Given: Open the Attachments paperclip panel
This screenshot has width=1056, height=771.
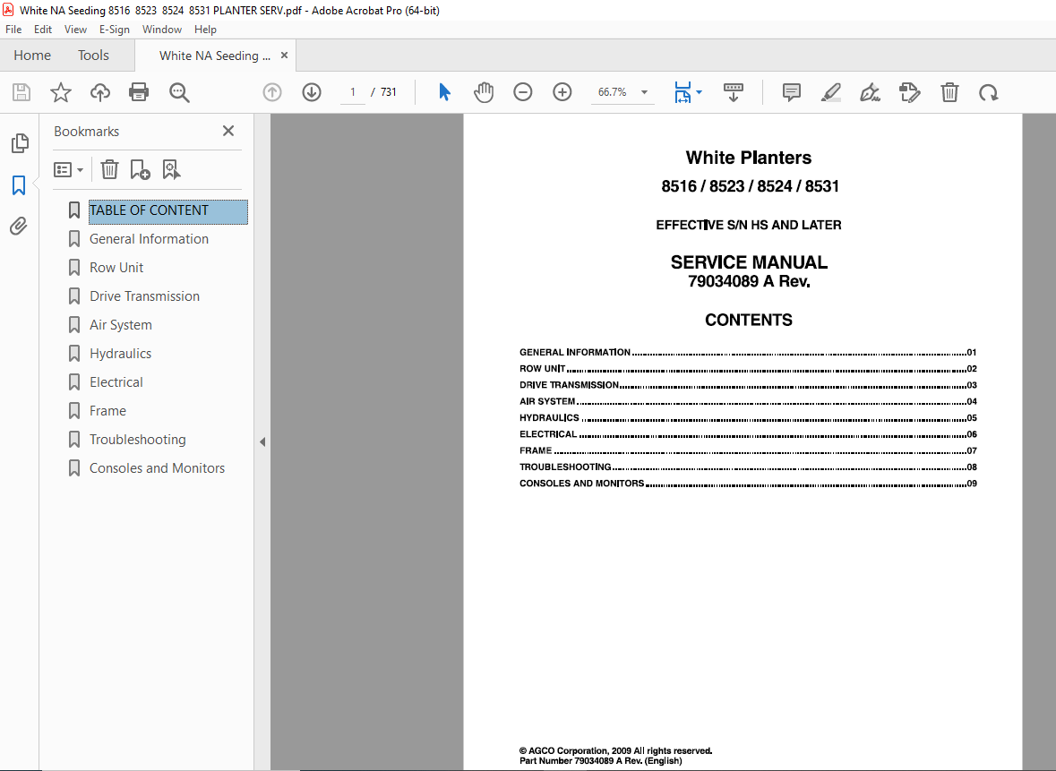Looking at the screenshot, I should [19, 227].
